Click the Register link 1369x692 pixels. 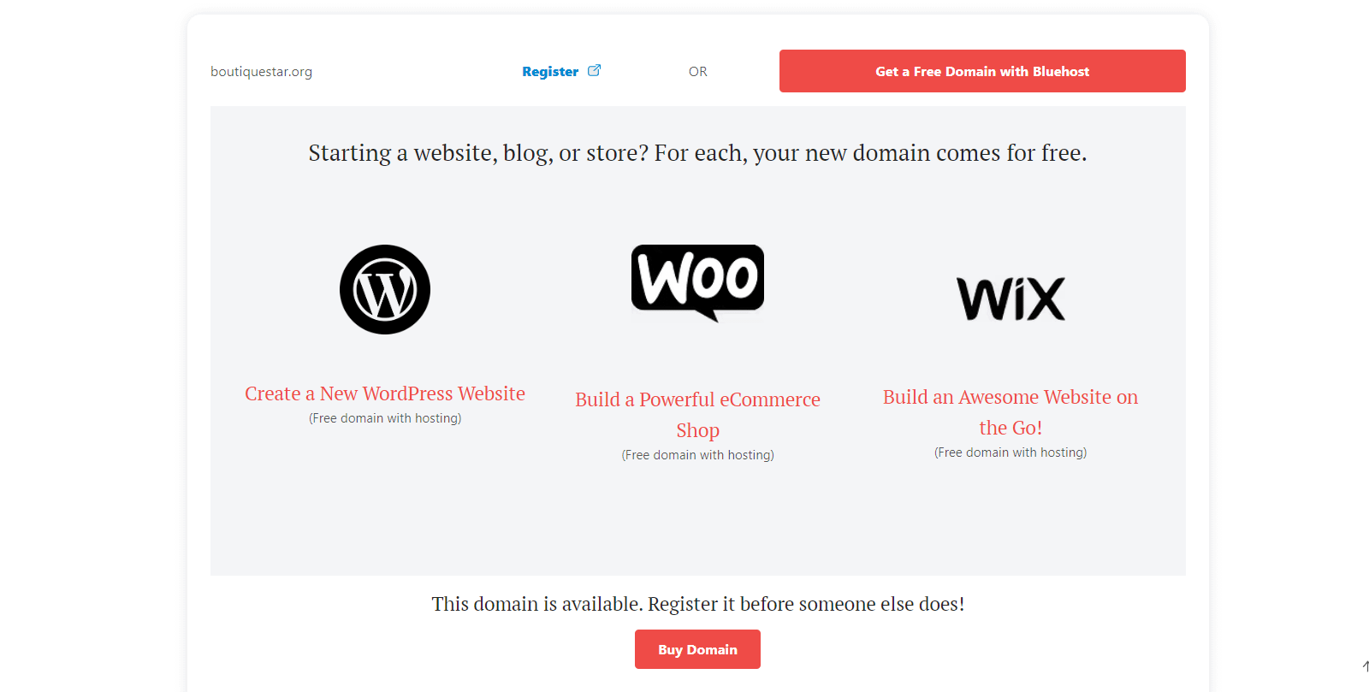[550, 72]
